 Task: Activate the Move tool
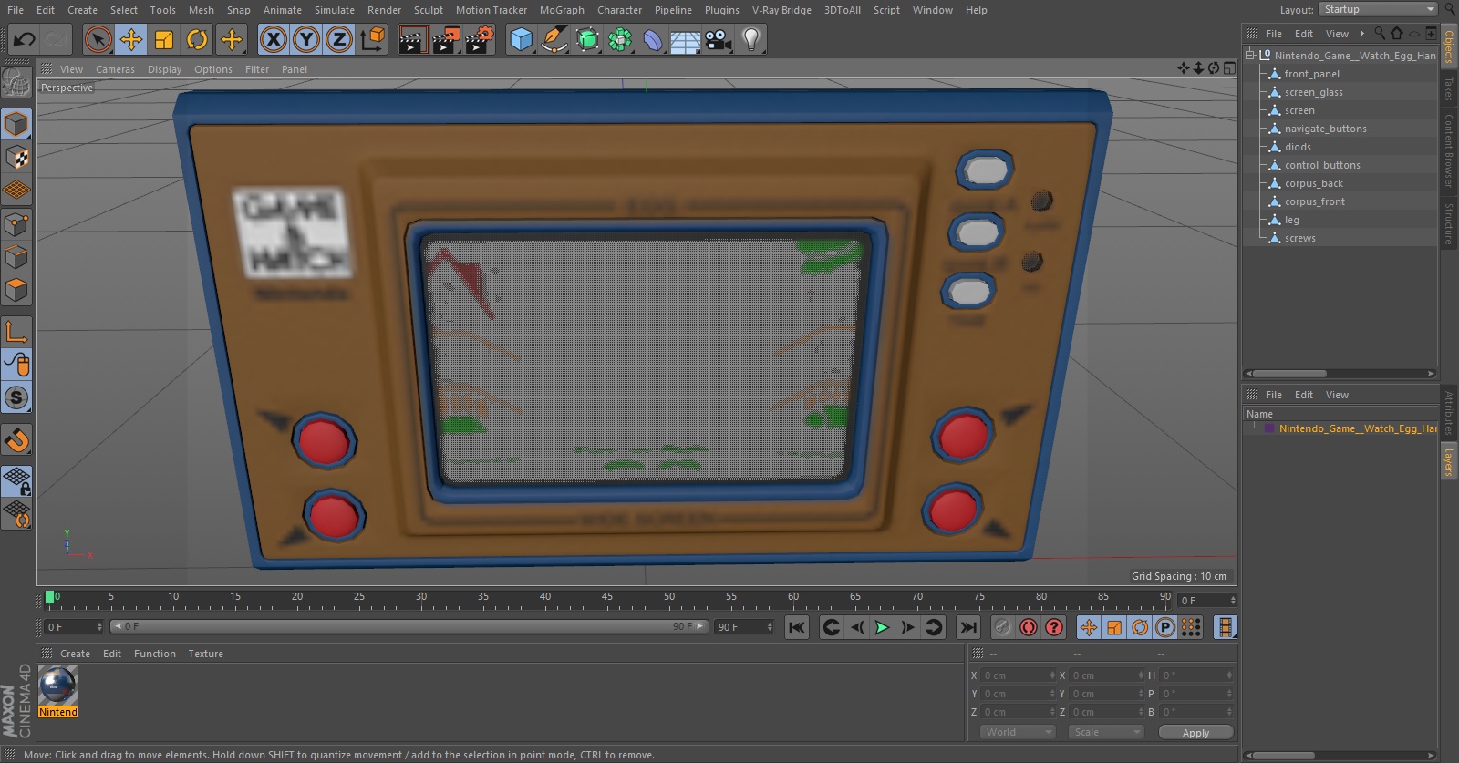tap(131, 39)
